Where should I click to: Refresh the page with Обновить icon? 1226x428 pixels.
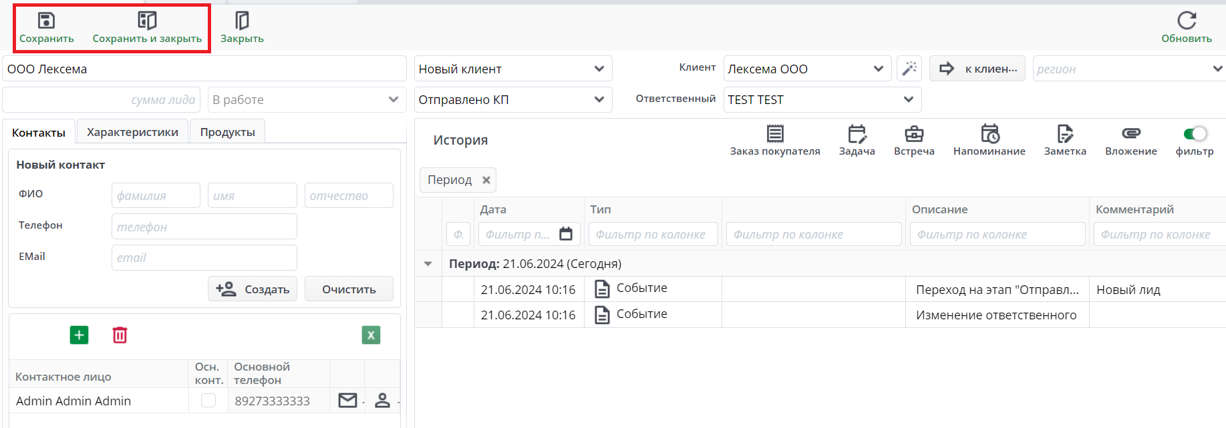coord(1186,21)
